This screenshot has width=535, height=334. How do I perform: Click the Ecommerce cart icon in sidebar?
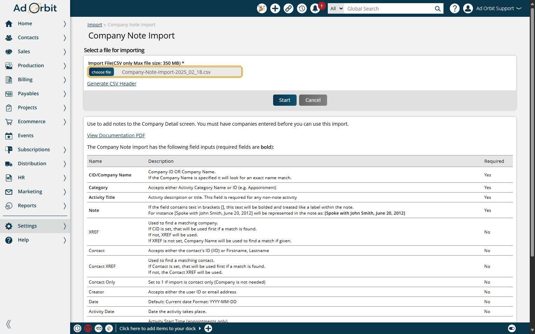point(9,121)
